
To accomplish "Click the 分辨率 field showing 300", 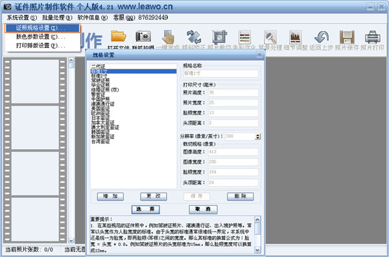I will (240, 136).
